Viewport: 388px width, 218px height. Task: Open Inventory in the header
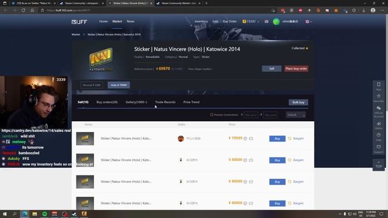tap(201, 22)
